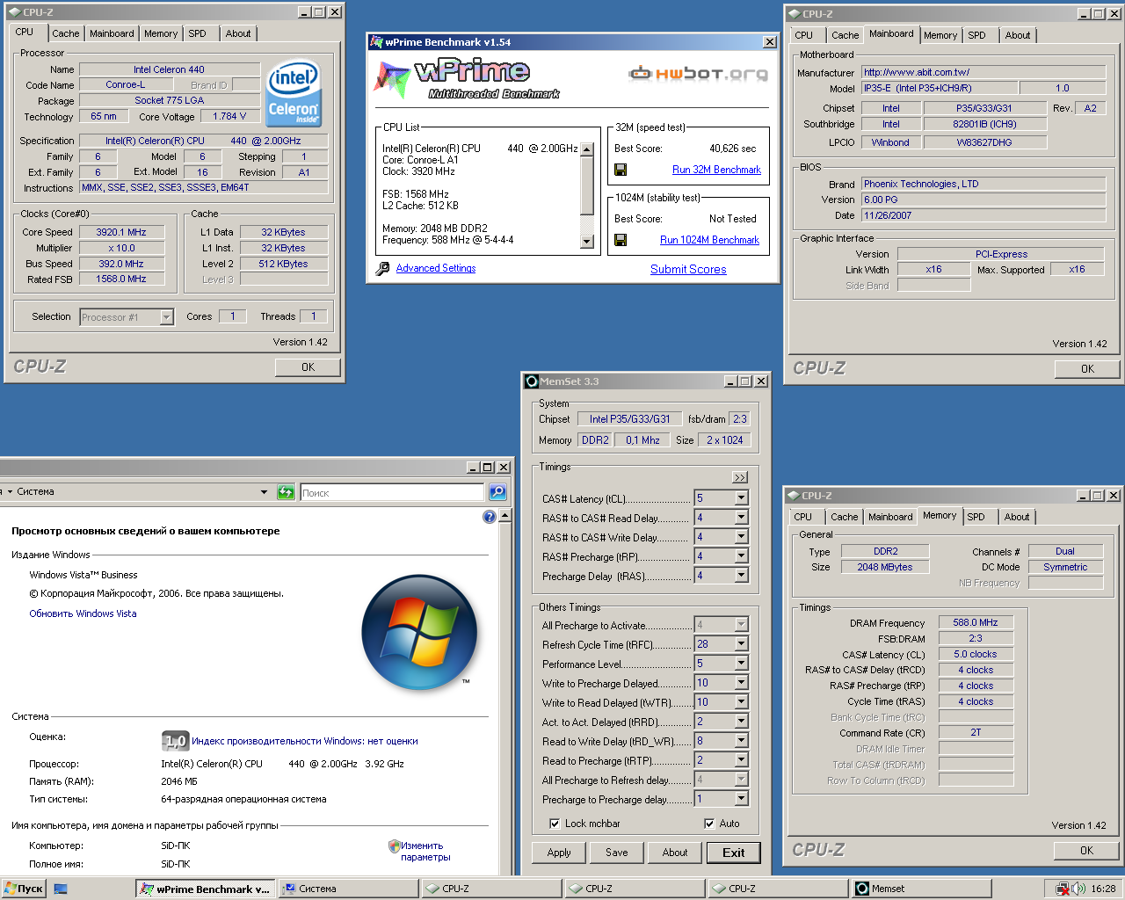Open the HWBOT.org logo link
This screenshot has width=1125, height=900.
698,74
